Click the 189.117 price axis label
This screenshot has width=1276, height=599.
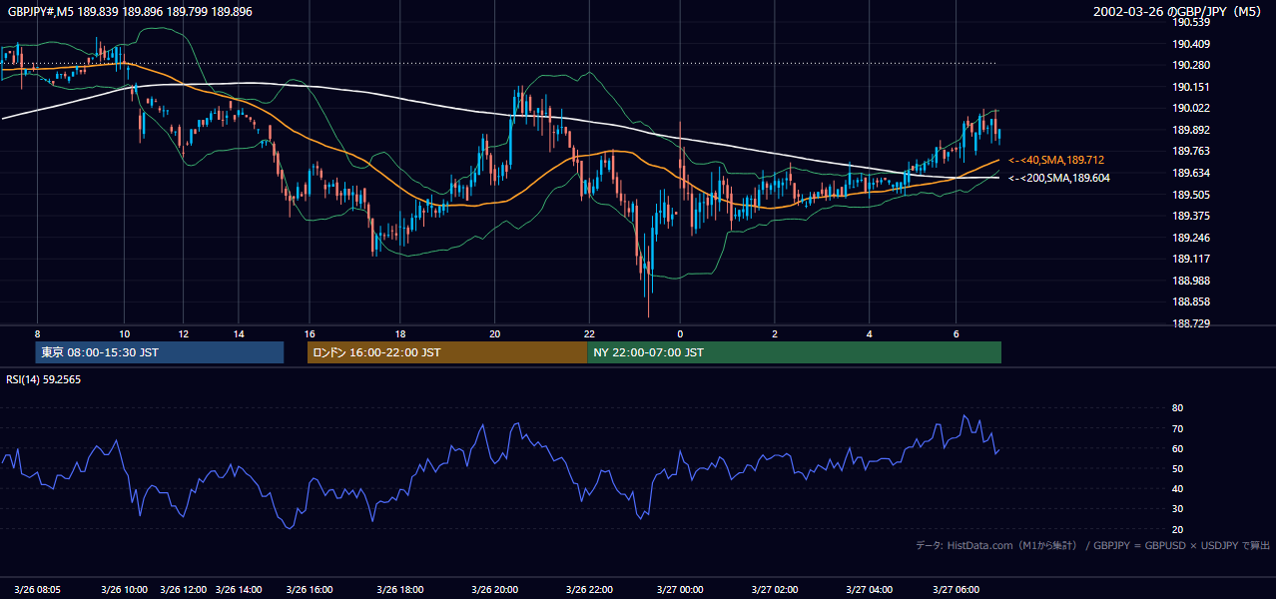(x=1192, y=259)
